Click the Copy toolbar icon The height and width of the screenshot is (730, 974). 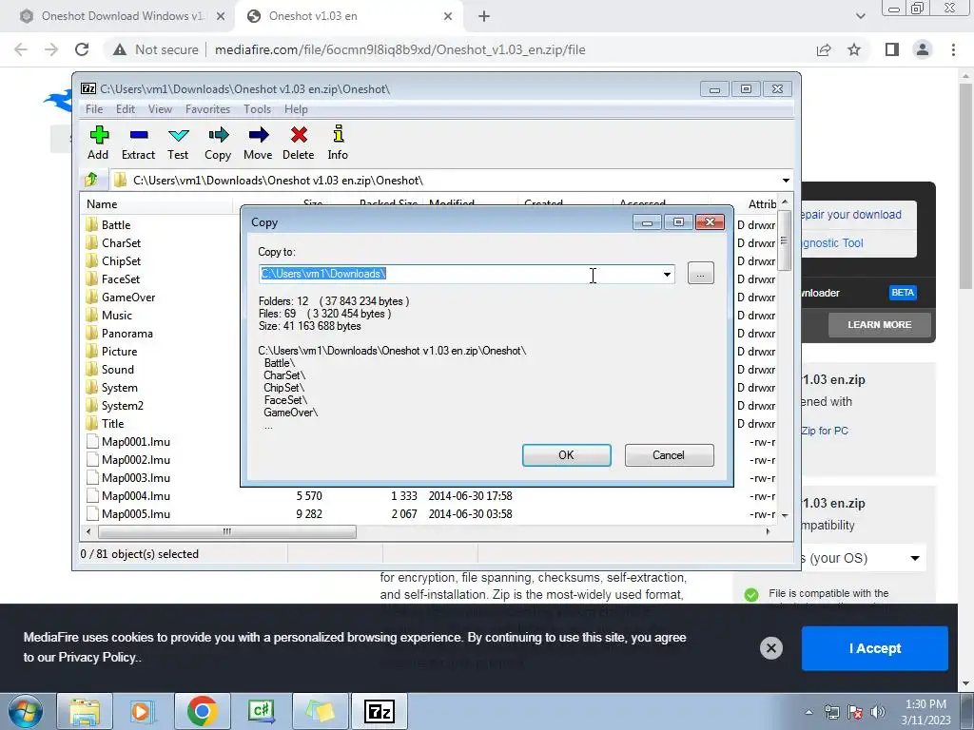218,143
